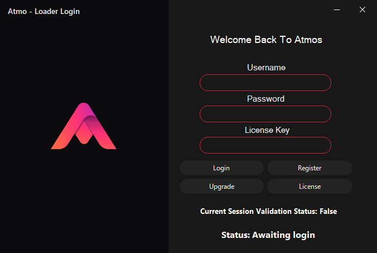Click the Atmo - Loader Login window title
This screenshot has height=253, width=377.
point(43,11)
